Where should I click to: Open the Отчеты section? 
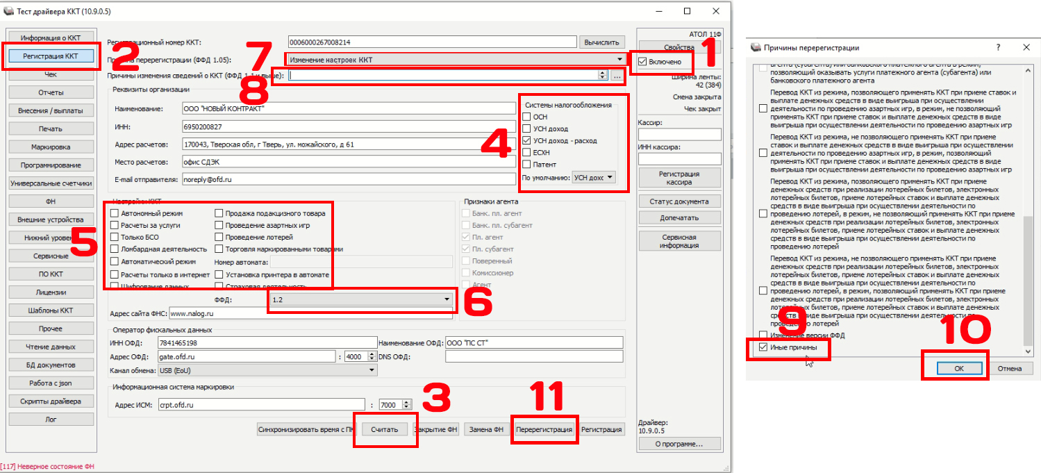[x=51, y=92]
